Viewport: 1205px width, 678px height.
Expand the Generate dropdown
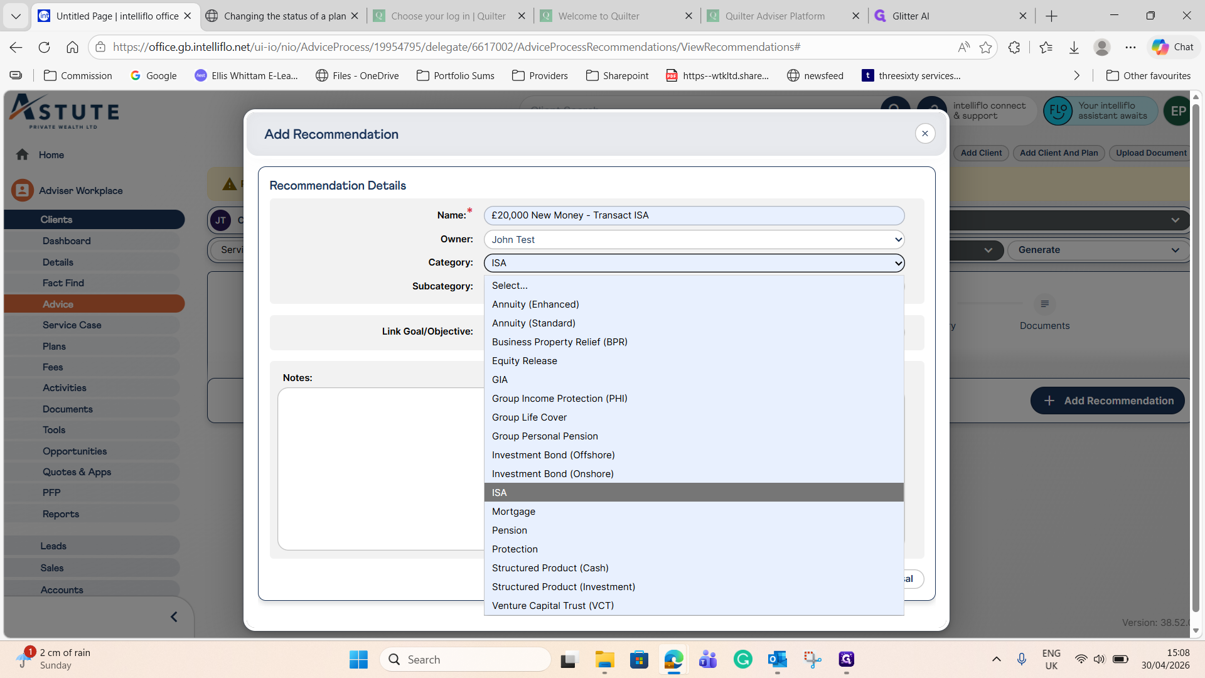(1098, 250)
